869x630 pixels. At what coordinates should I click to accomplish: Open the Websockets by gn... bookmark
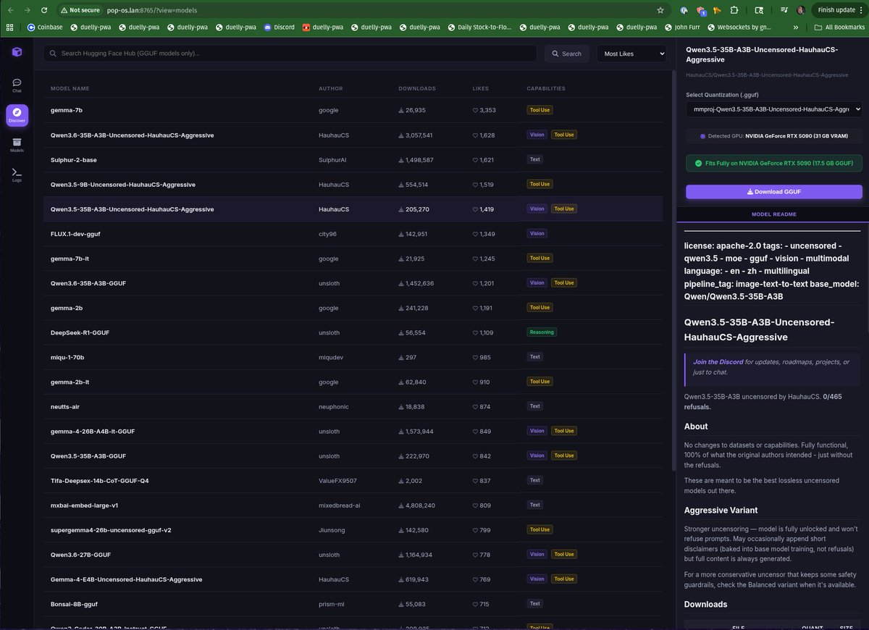click(739, 28)
